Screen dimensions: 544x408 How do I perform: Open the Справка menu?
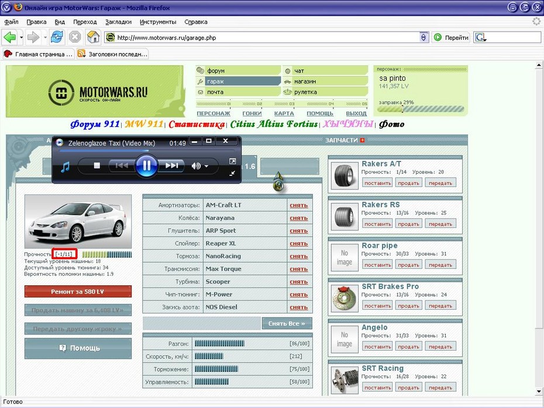(x=196, y=22)
